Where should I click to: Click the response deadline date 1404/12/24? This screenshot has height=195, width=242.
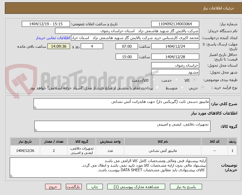click(175, 46)
